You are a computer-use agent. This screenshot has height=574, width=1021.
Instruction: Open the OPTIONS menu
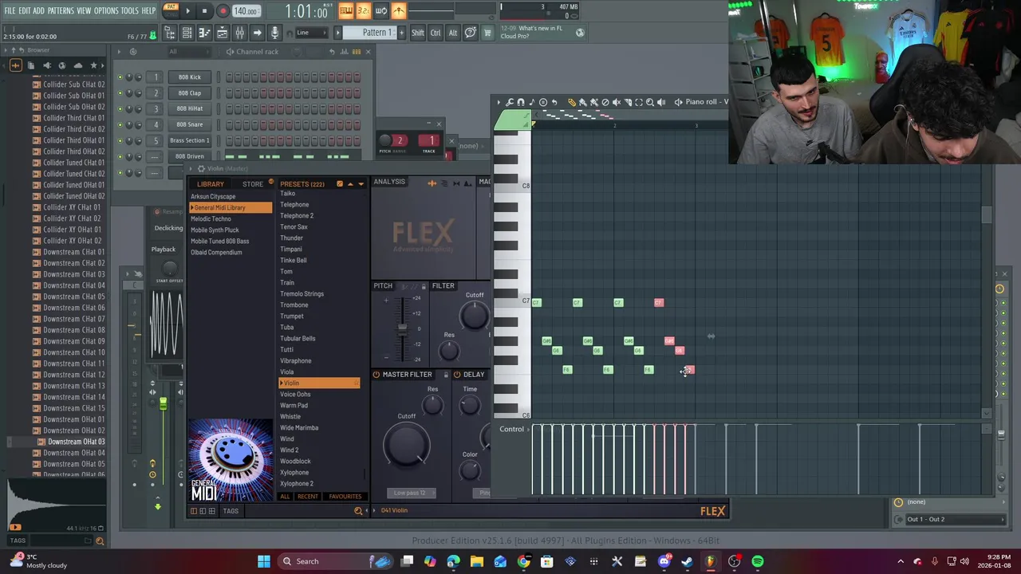[106, 10]
